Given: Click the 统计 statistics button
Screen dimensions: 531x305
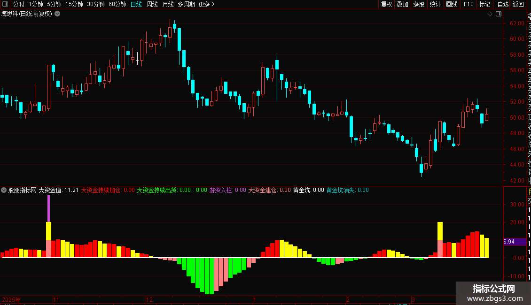Looking at the screenshot, I should coord(435,4).
